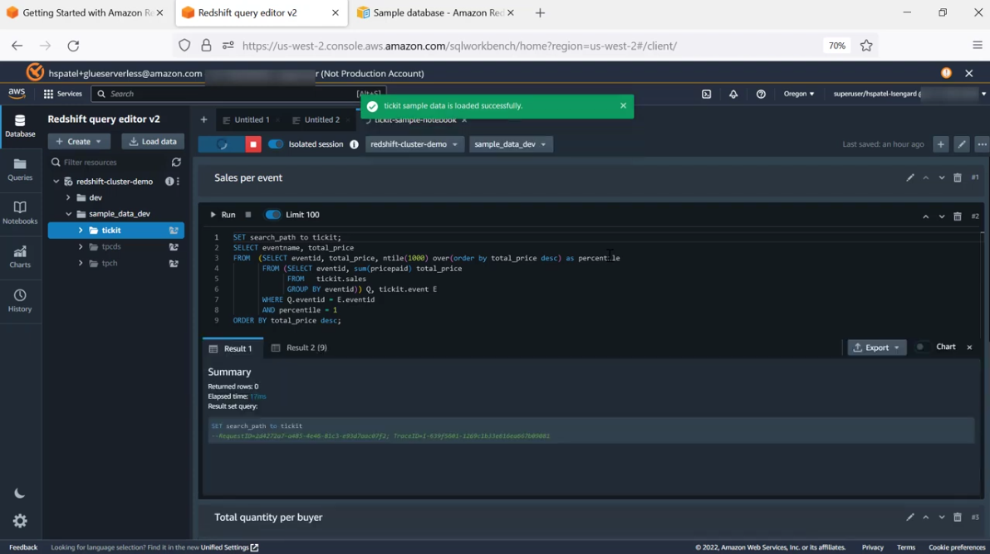Switch to the Untitled 1 editor tab
The width and height of the screenshot is (990, 554).
252,119
